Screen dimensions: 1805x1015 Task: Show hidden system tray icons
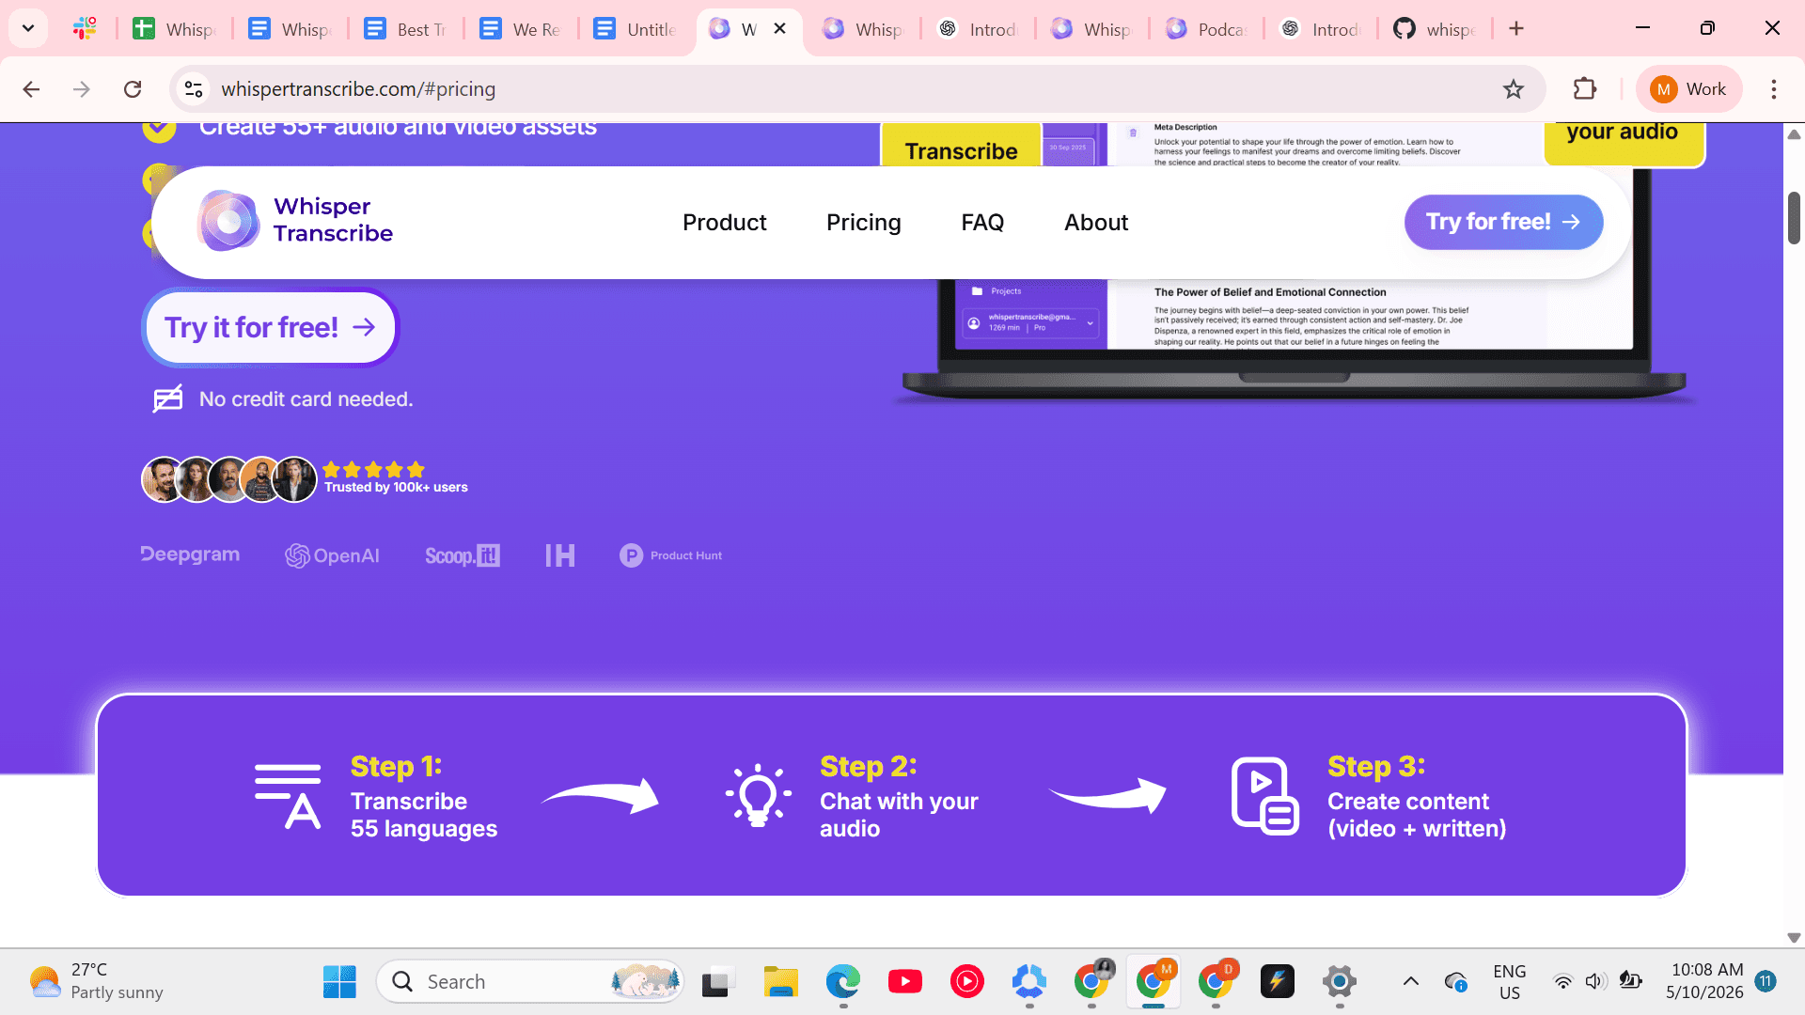pos(1411,982)
